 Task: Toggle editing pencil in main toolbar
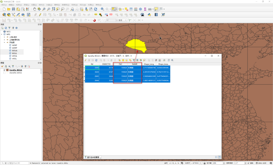[40, 15]
